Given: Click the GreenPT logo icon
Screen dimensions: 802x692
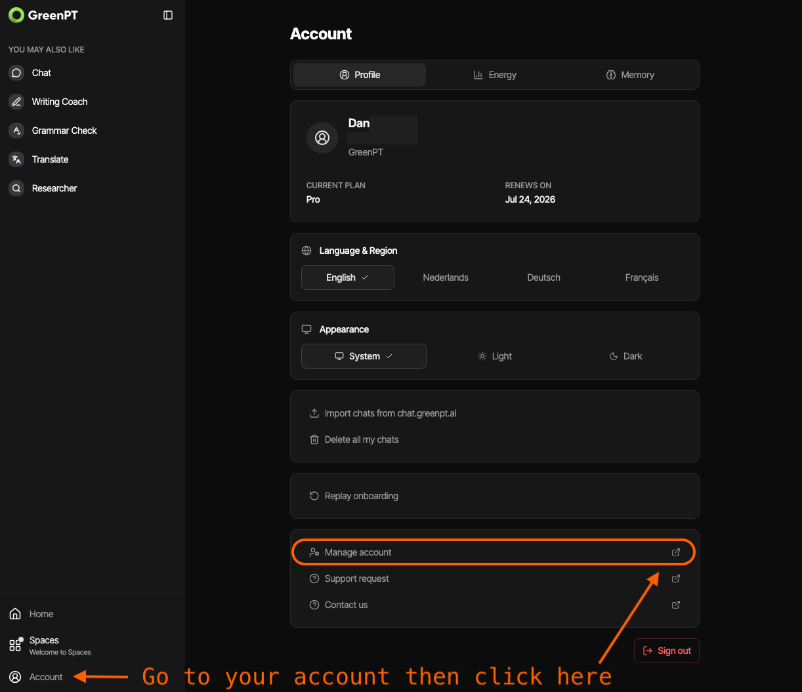Looking at the screenshot, I should tap(16, 15).
